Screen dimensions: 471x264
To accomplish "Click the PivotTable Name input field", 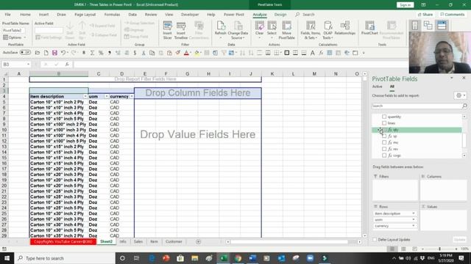I will [13, 30].
